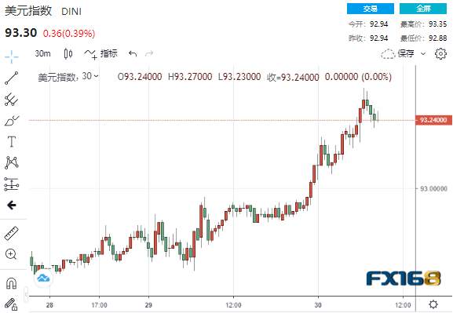
Task: Select the ruler measure tool
Action: click(x=12, y=233)
